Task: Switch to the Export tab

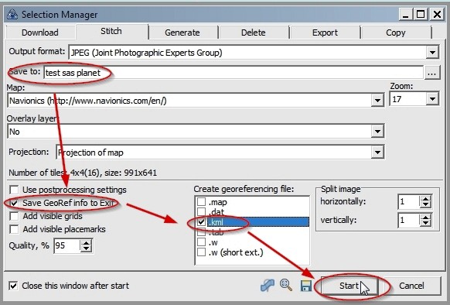Action: (x=325, y=33)
